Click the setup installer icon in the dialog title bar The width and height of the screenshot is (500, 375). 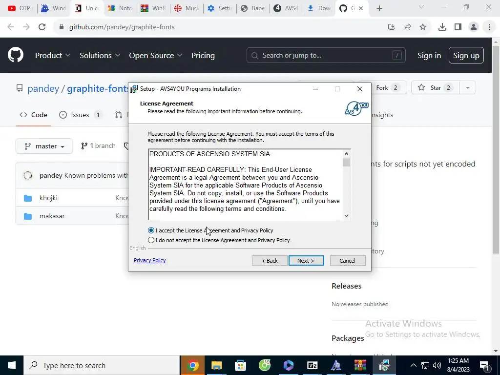coord(134,89)
